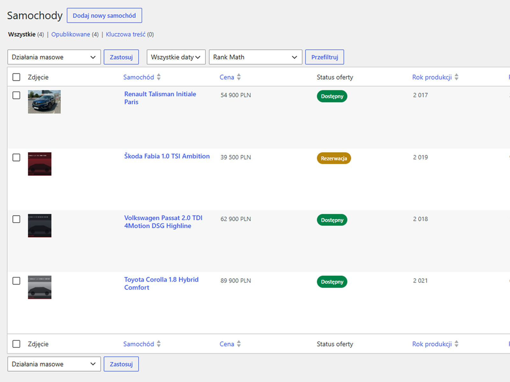The width and height of the screenshot is (510, 382).
Task: Check the Toyota Corolla row checkbox
Action: coord(16,281)
